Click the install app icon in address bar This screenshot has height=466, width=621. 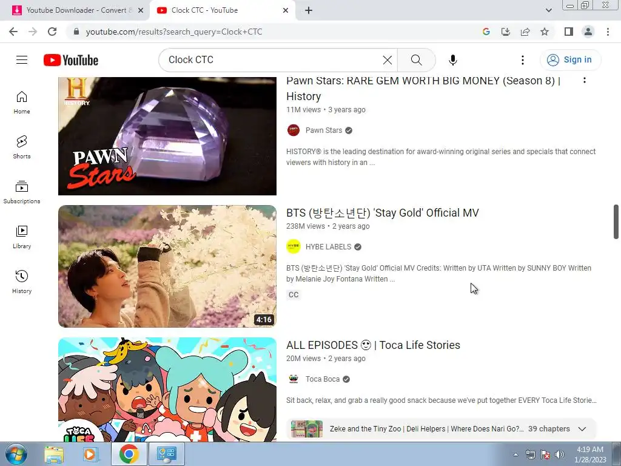pos(506,32)
